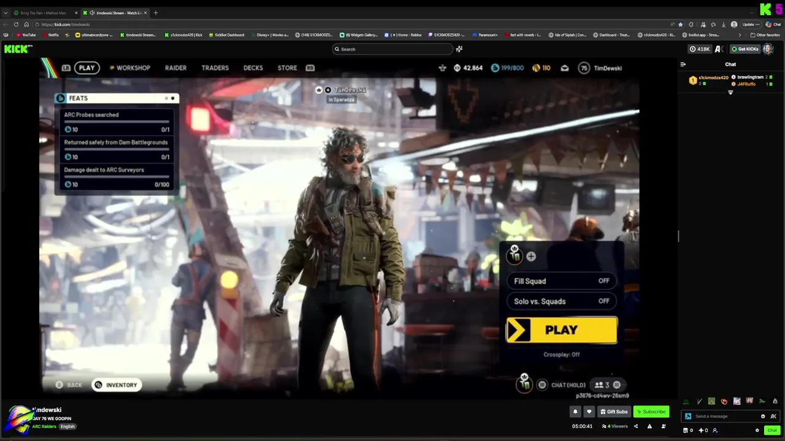Open the RAIDER tab in game menu
This screenshot has width=785, height=441.
point(175,68)
